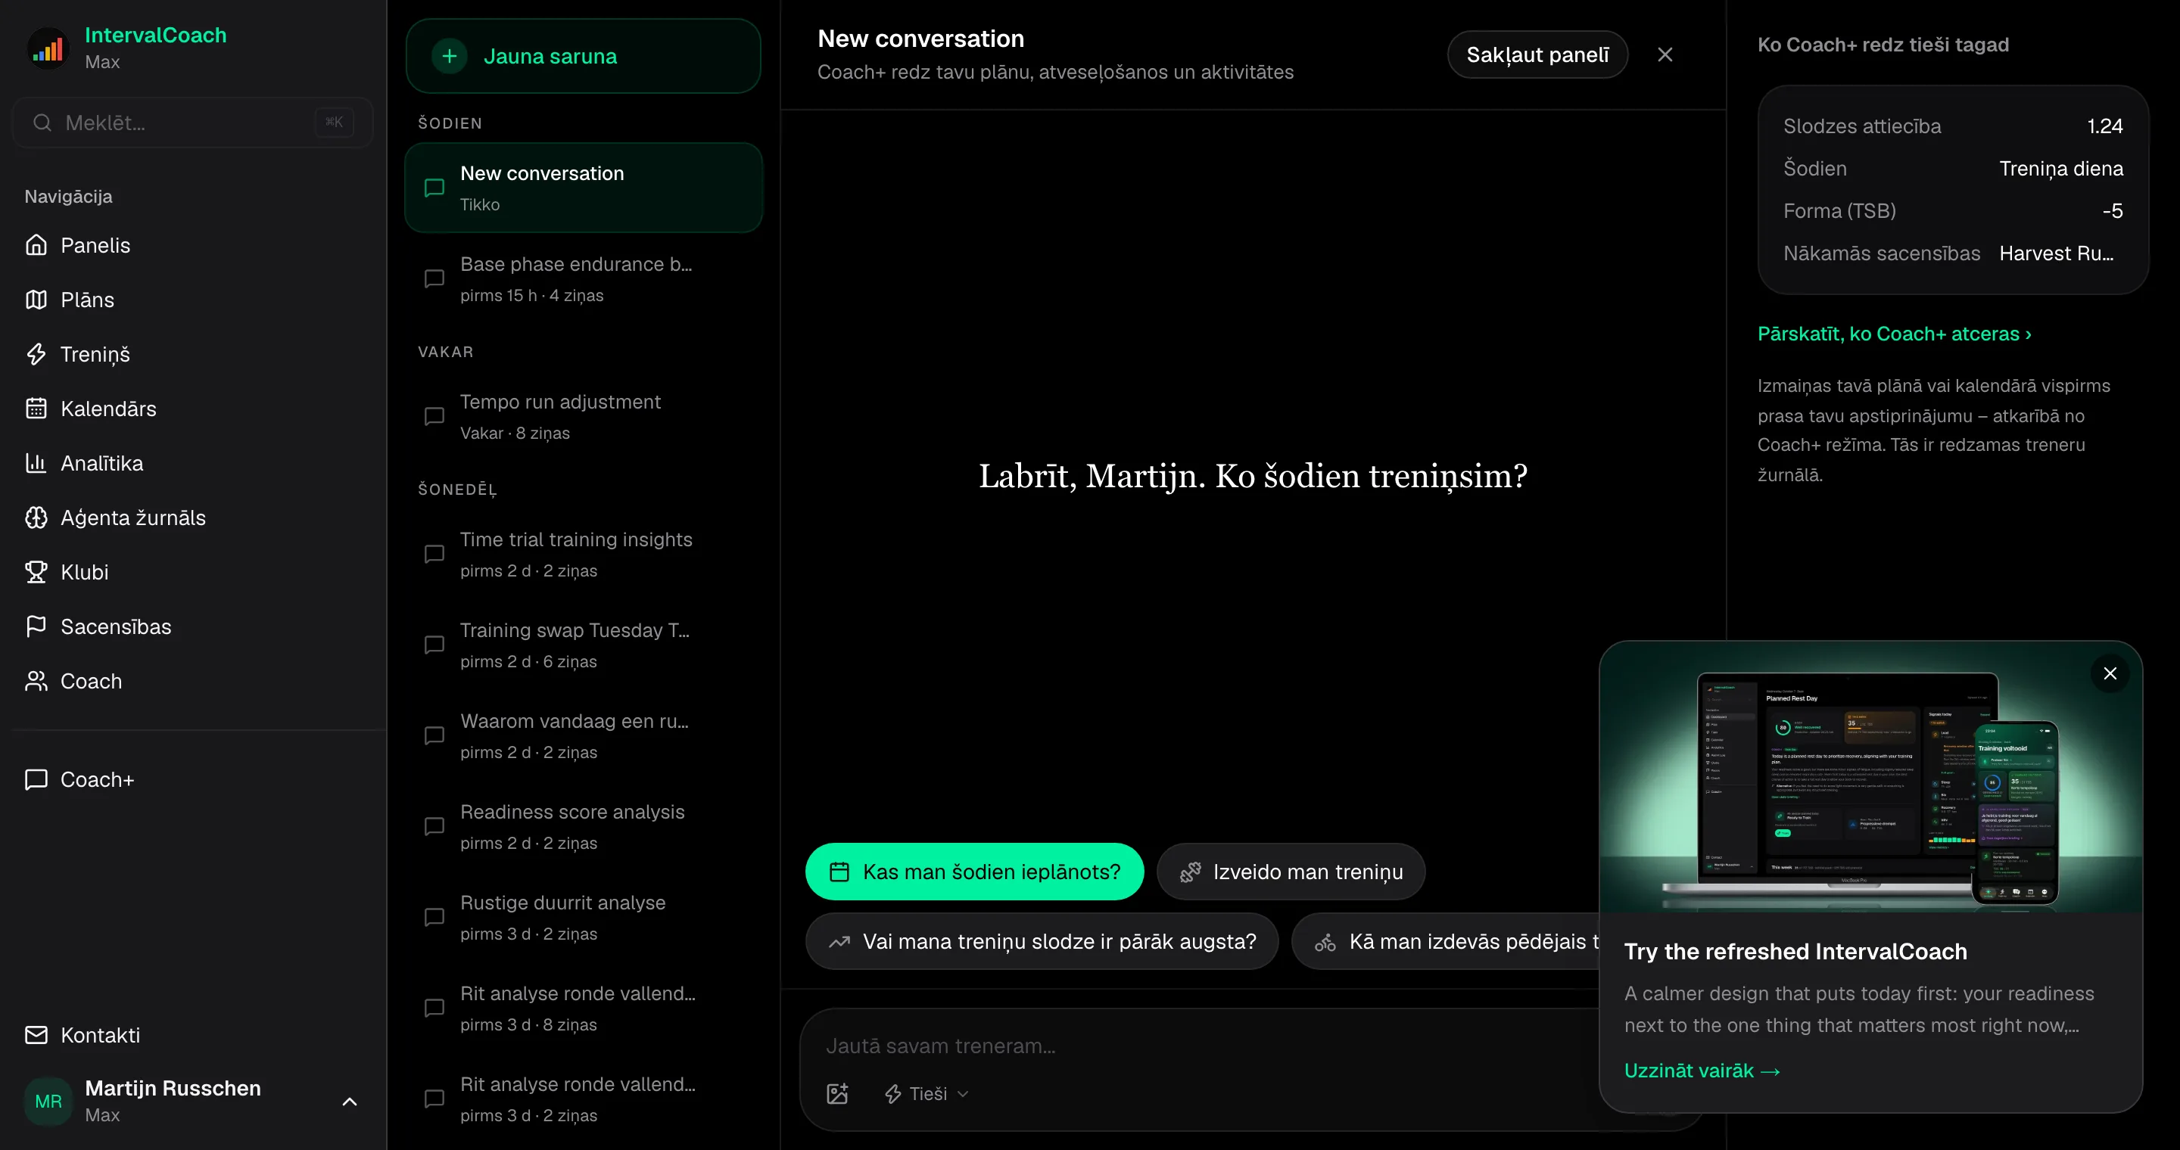Open Pārskatīt, ko Coach+ atceras link

[x=1894, y=334]
